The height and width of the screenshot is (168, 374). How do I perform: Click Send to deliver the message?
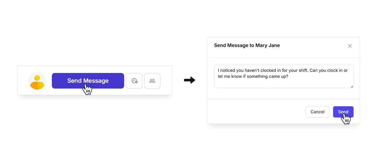tap(343, 112)
